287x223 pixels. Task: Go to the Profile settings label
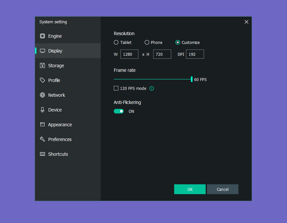pos(54,80)
